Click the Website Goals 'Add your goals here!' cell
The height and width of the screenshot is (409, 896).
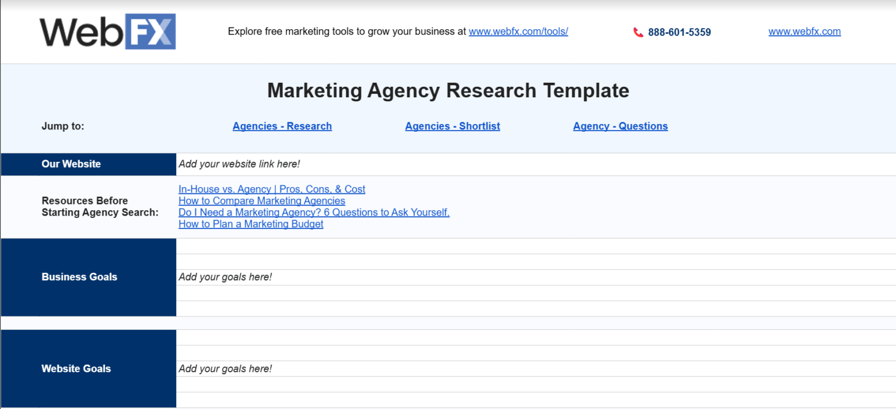[x=536, y=369]
